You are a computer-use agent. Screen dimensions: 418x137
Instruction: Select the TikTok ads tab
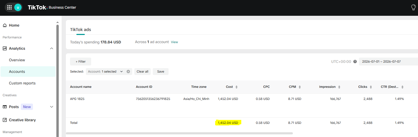tap(81, 30)
